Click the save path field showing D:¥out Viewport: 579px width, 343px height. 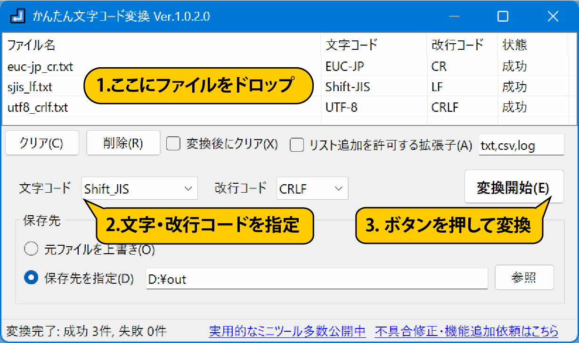(317, 277)
